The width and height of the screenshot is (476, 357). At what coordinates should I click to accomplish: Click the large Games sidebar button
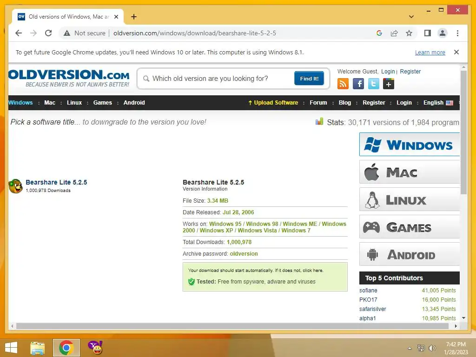point(410,227)
